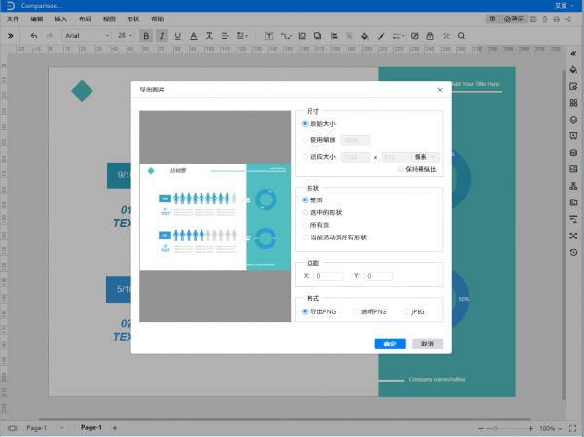This screenshot has height=437, width=584.
Task: Open the History panel icon in sidebar
Action: (x=573, y=252)
